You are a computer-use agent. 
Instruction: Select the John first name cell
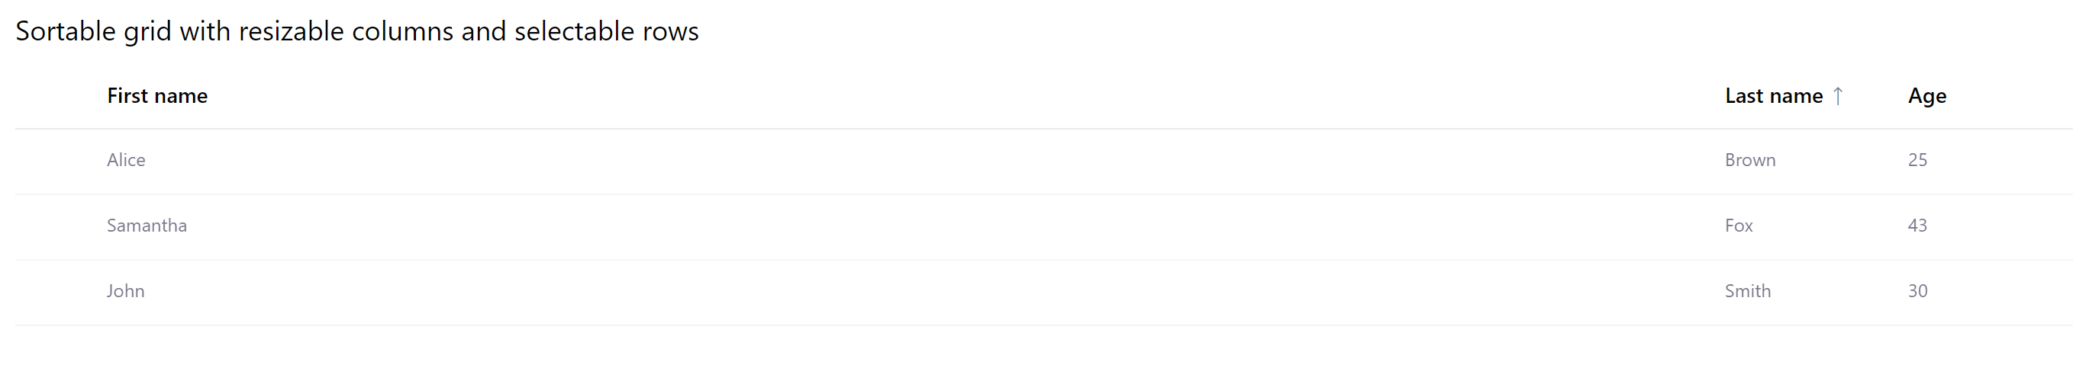(x=125, y=291)
